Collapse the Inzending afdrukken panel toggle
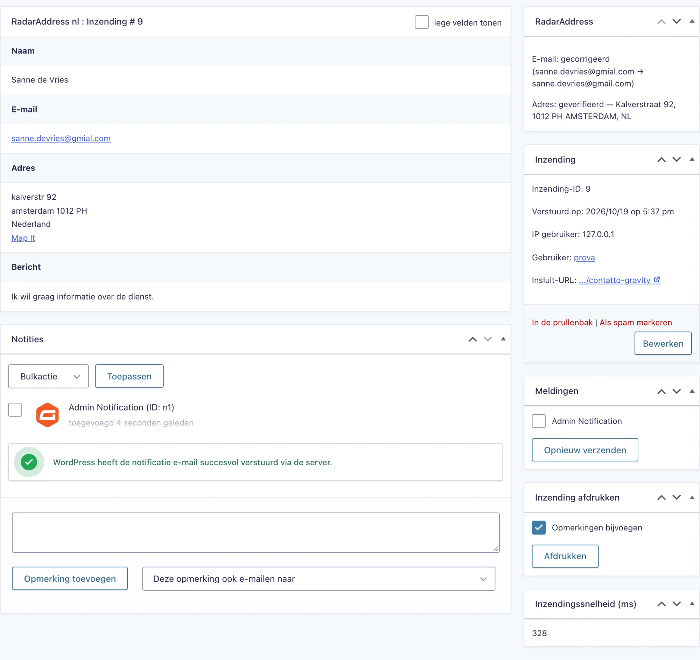The width and height of the screenshot is (700, 660). 692,497
